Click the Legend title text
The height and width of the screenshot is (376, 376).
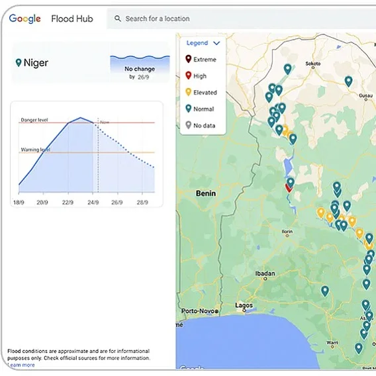[x=197, y=43]
